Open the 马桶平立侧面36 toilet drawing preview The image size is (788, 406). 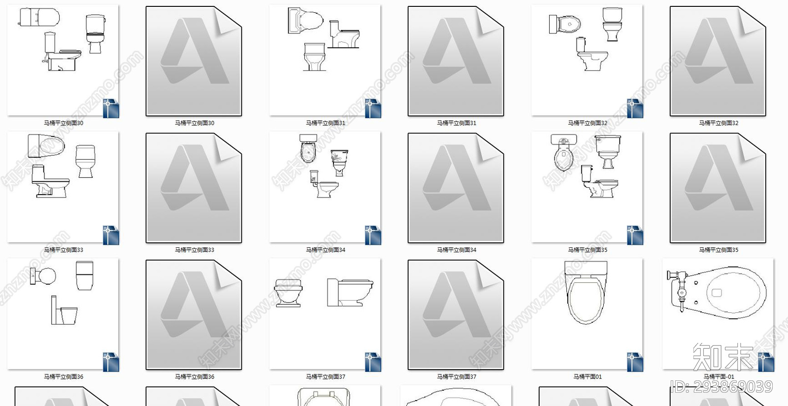(63, 313)
